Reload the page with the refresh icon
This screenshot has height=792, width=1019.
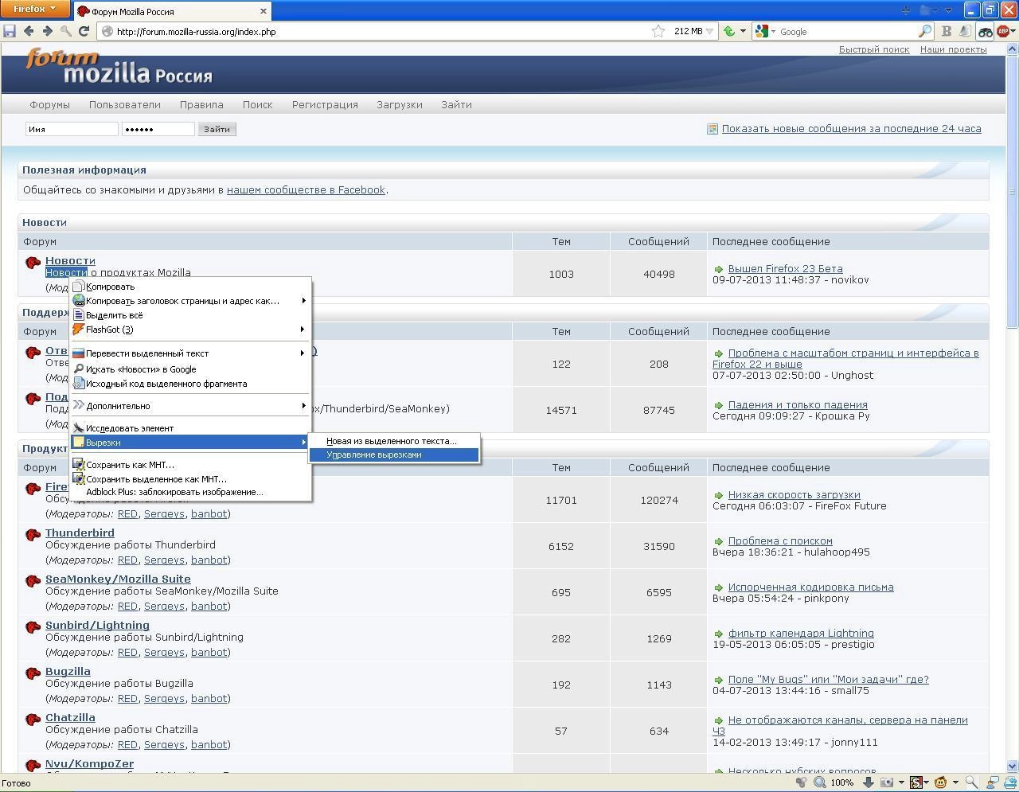[x=84, y=31]
